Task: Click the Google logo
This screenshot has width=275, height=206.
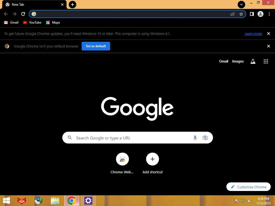Action: coord(137,109)
